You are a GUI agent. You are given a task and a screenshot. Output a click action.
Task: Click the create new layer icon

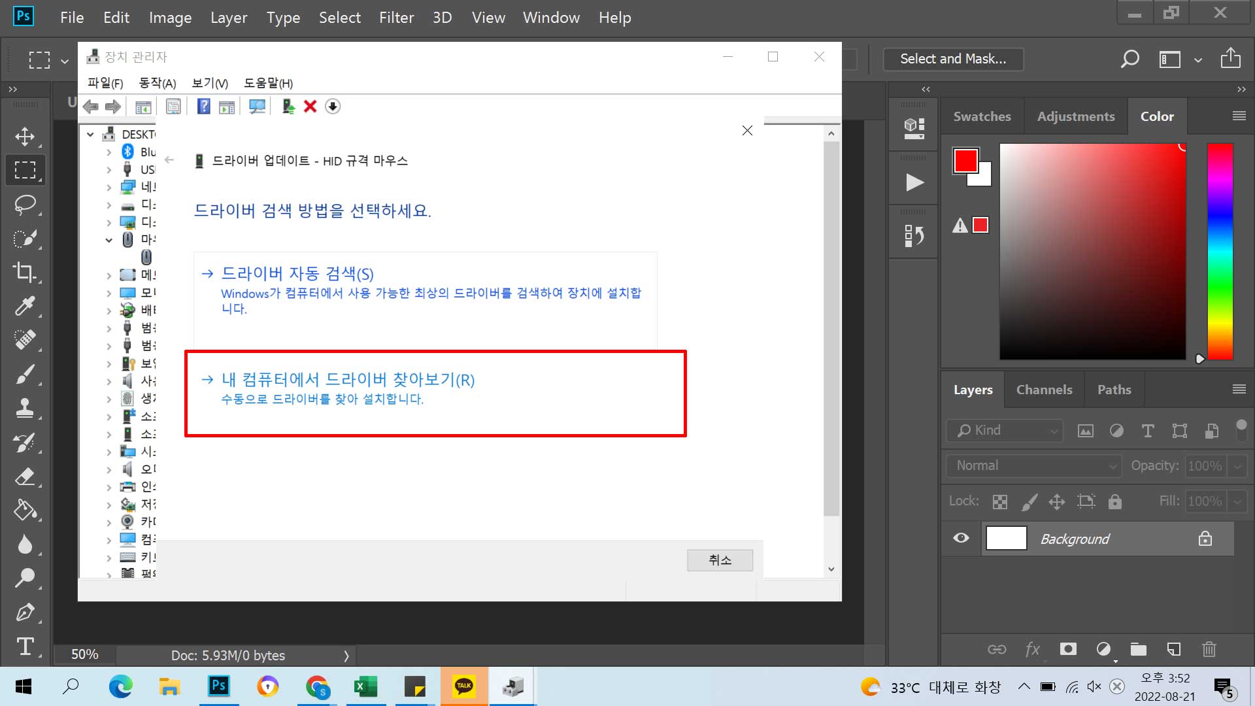(1174, 649)
